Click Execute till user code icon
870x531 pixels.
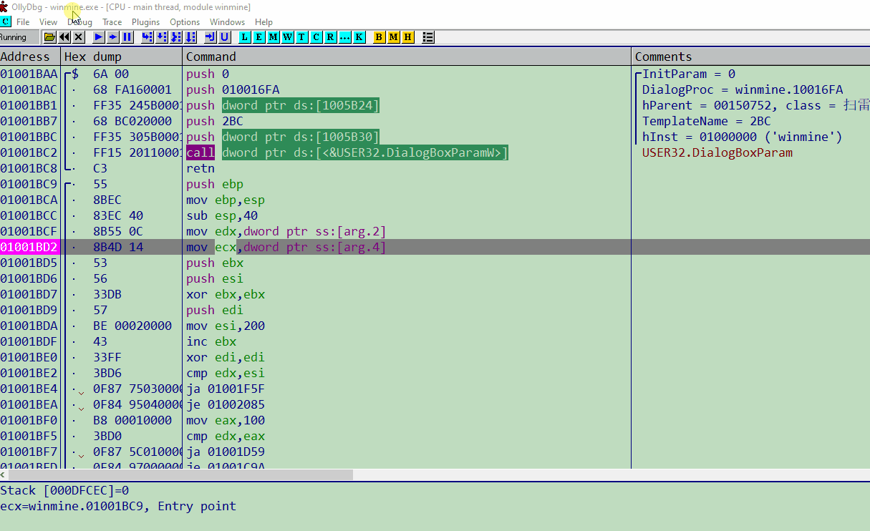pos(224,36)
